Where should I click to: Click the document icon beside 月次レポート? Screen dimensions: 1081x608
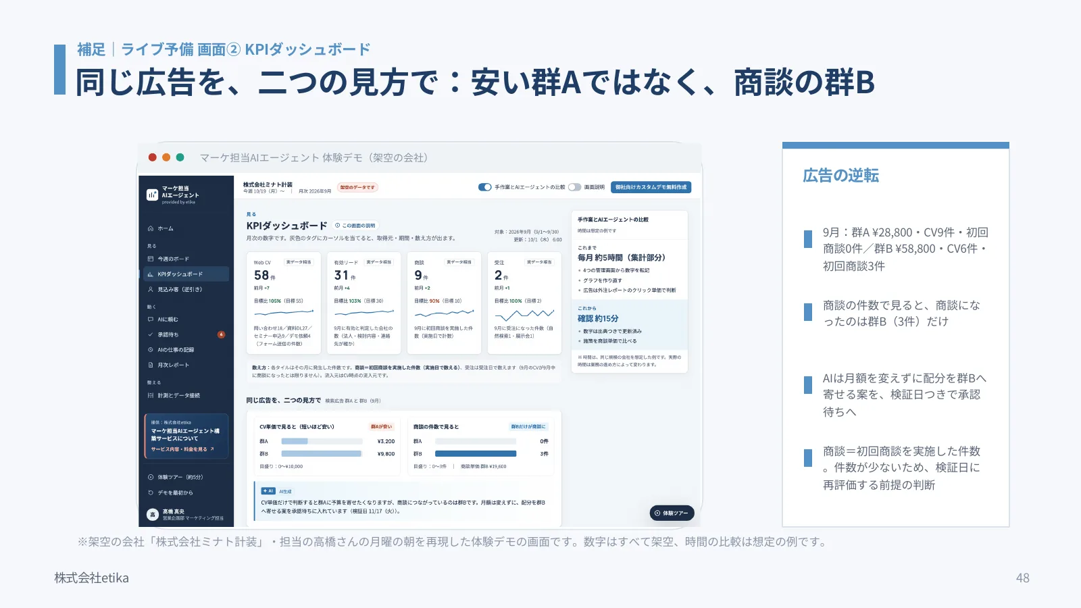point(151,365)
